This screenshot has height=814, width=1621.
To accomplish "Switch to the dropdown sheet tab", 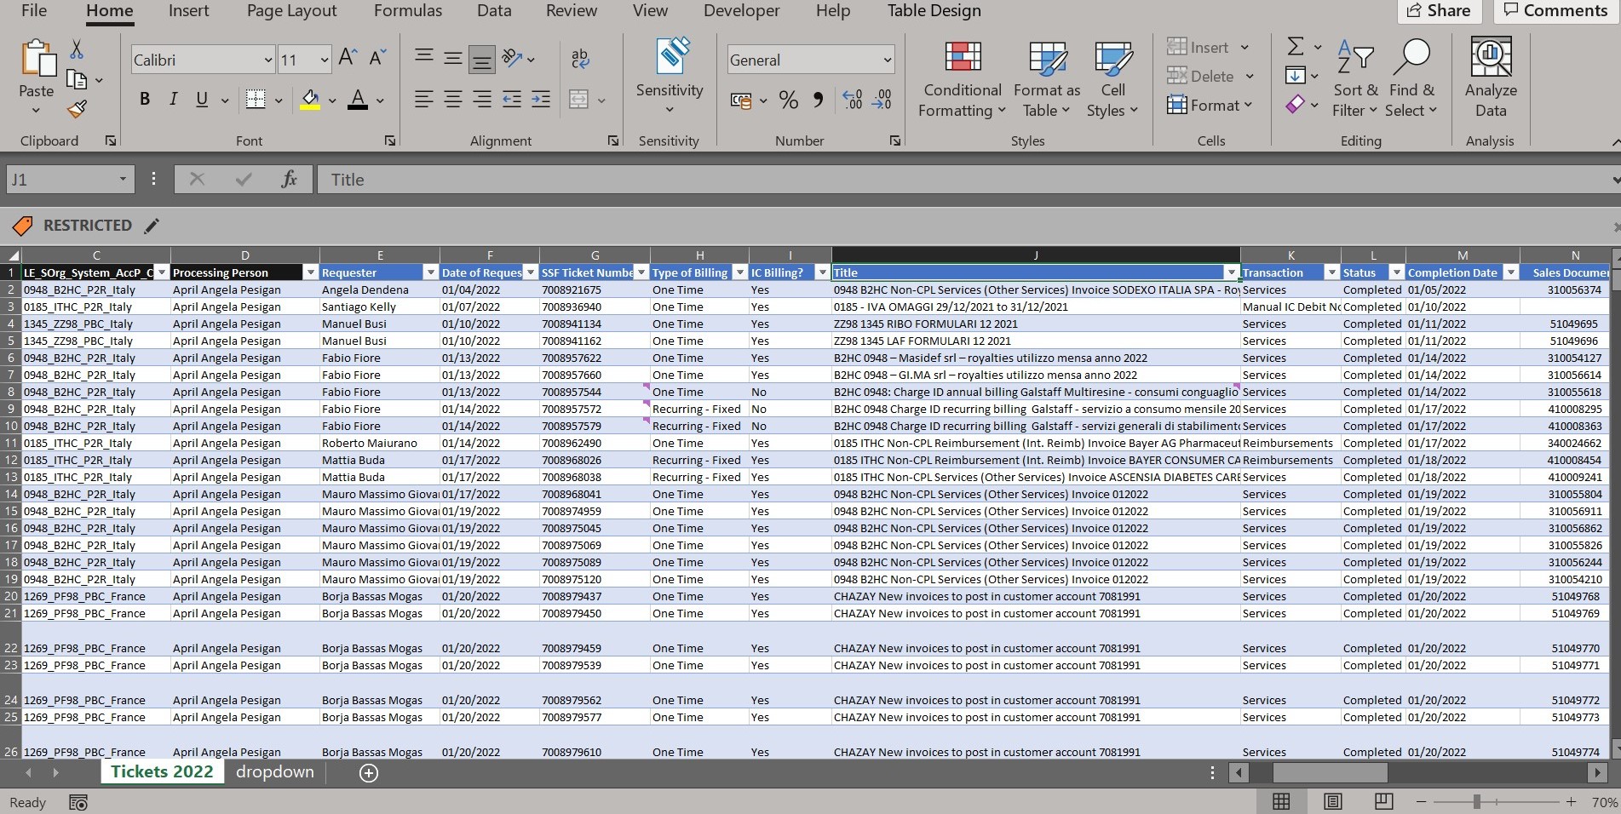I will pyautogui.click(x=274, y=772).
